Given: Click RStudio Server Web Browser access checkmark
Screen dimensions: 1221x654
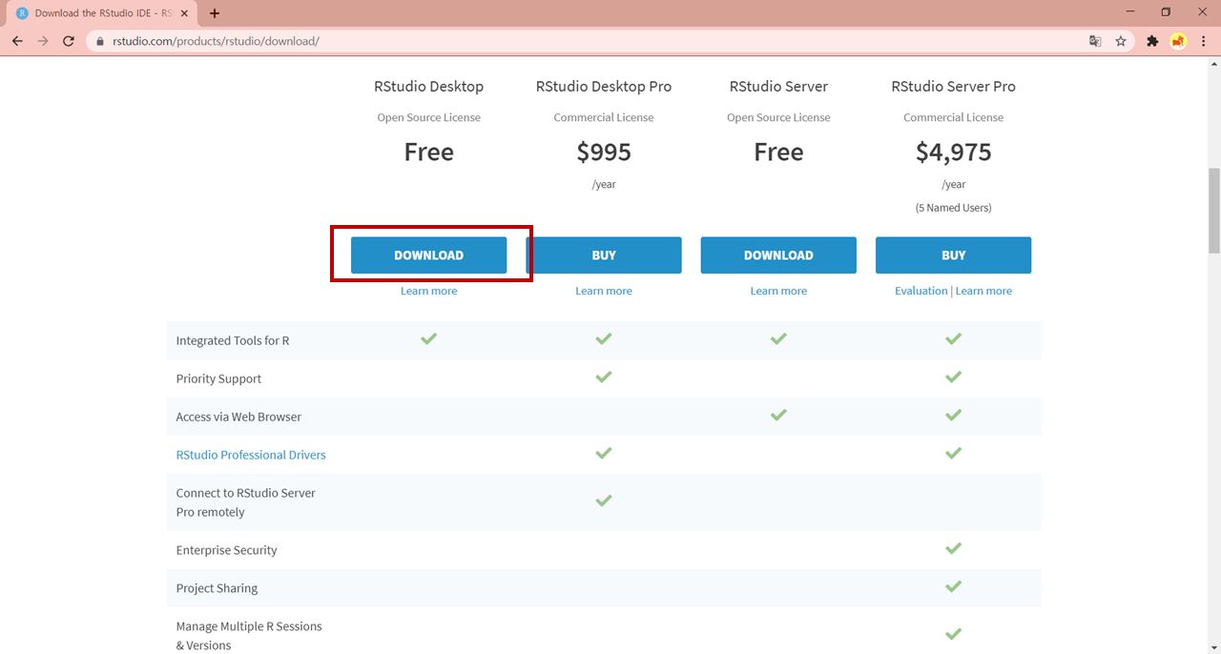Looking at the screenshot, I should tap(778, 415).
